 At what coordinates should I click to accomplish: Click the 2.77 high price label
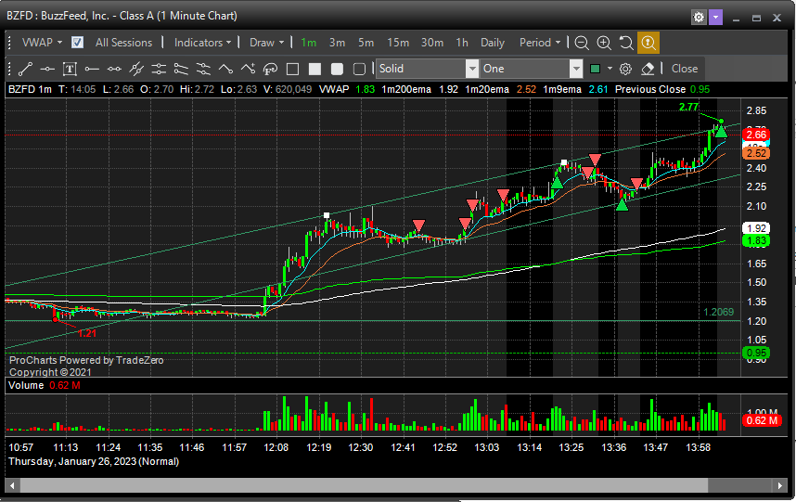click(689, 107)
